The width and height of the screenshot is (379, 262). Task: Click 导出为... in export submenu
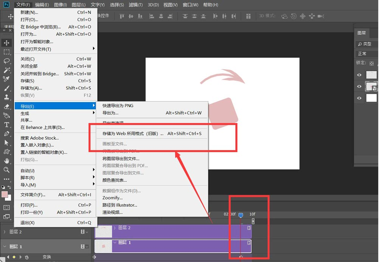click(152, 113)
